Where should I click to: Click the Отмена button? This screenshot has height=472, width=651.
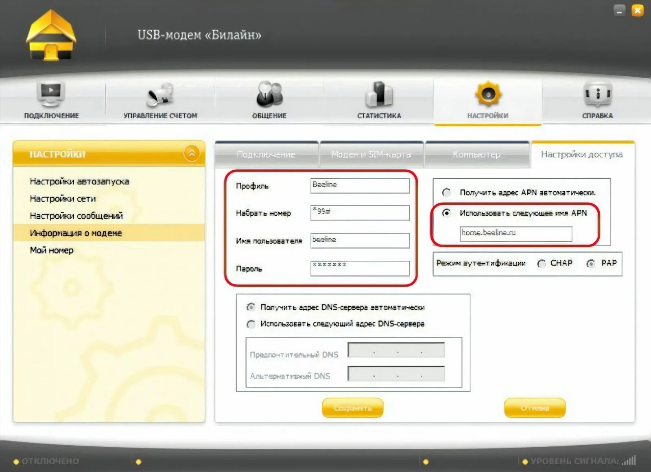(x=535, y=408)
